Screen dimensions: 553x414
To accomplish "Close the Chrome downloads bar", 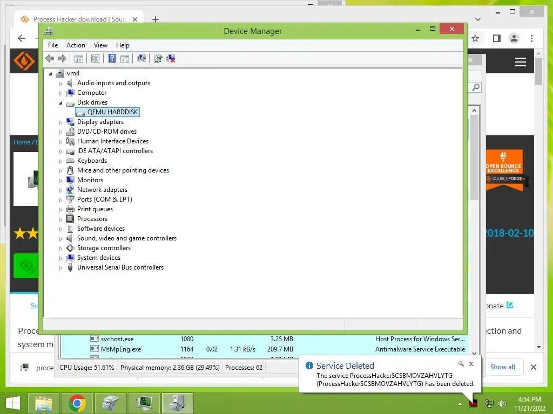I will [533, 367].
